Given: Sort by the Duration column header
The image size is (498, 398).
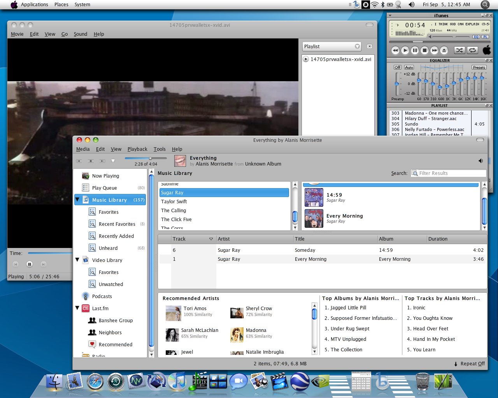Looking at the screenshot, I should point(456,239).
